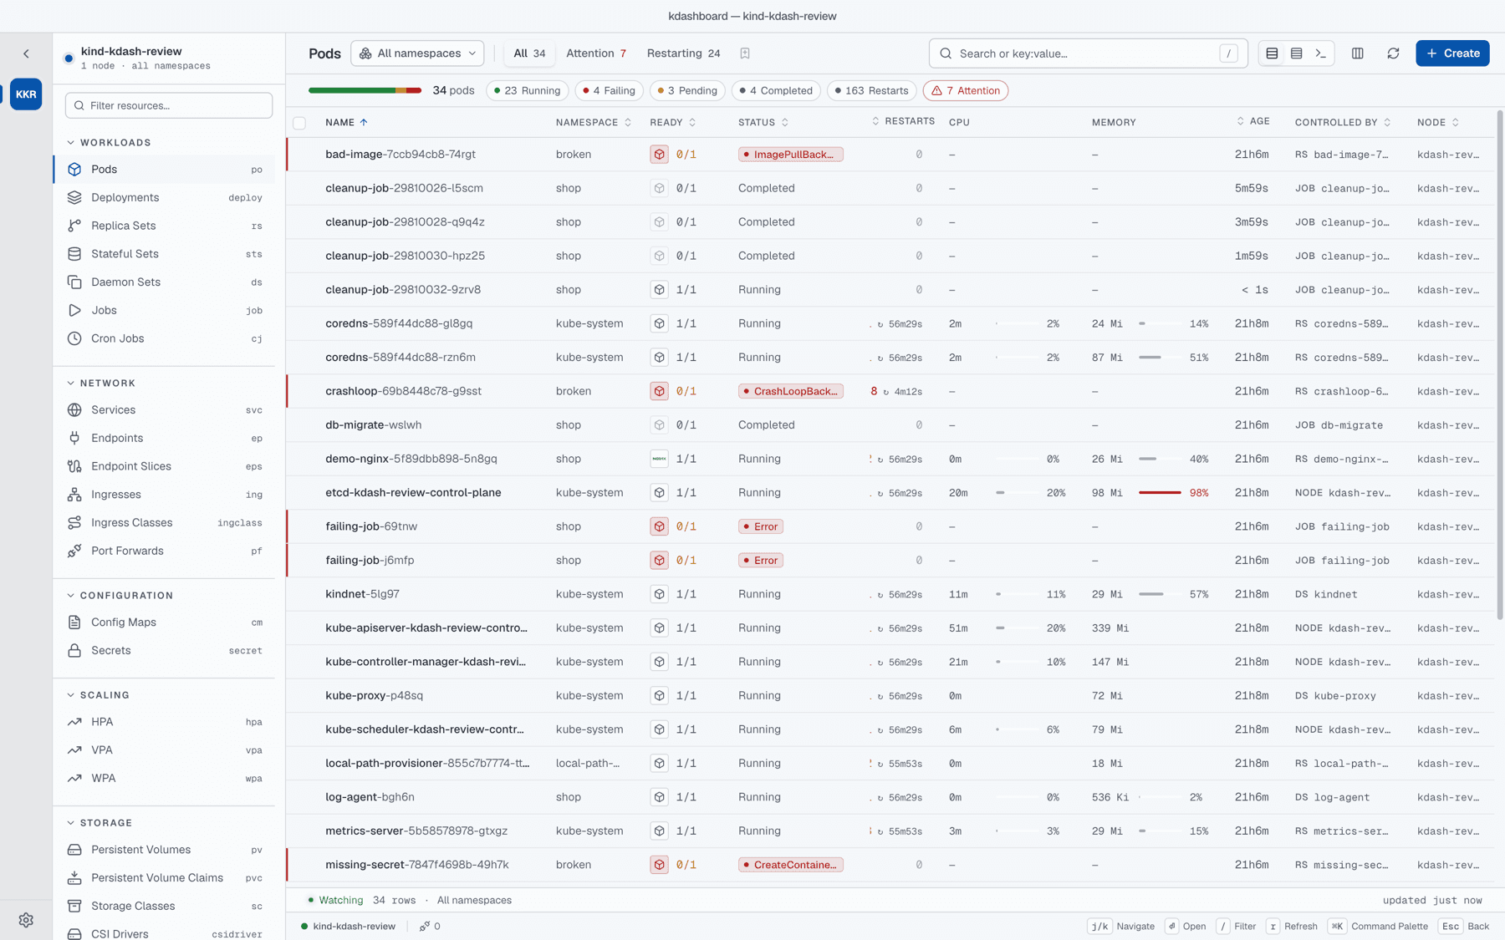1505x940 pixels.
Task: Click the Cron Jobs clock icon
Action: [x=74, y=338]
